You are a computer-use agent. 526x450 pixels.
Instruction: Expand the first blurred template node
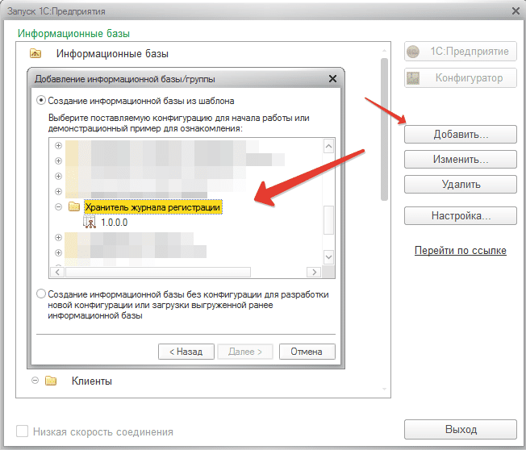pyautogui.click(x=57, y=146)
